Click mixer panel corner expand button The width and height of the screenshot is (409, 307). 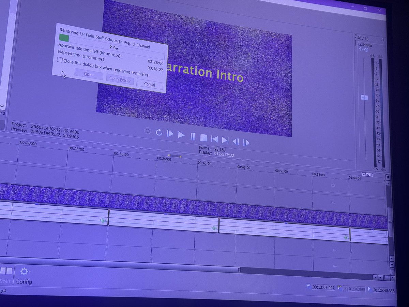click(x=383, y=40)
